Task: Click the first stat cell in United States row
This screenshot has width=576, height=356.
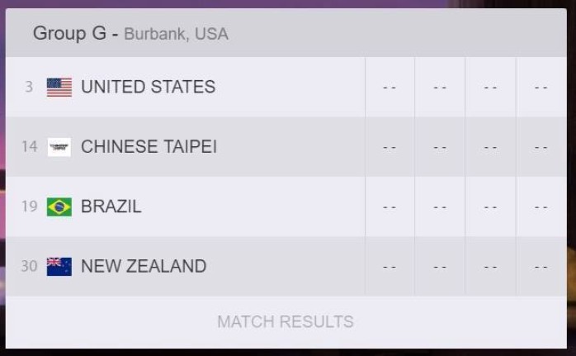Action: [390, 87]
